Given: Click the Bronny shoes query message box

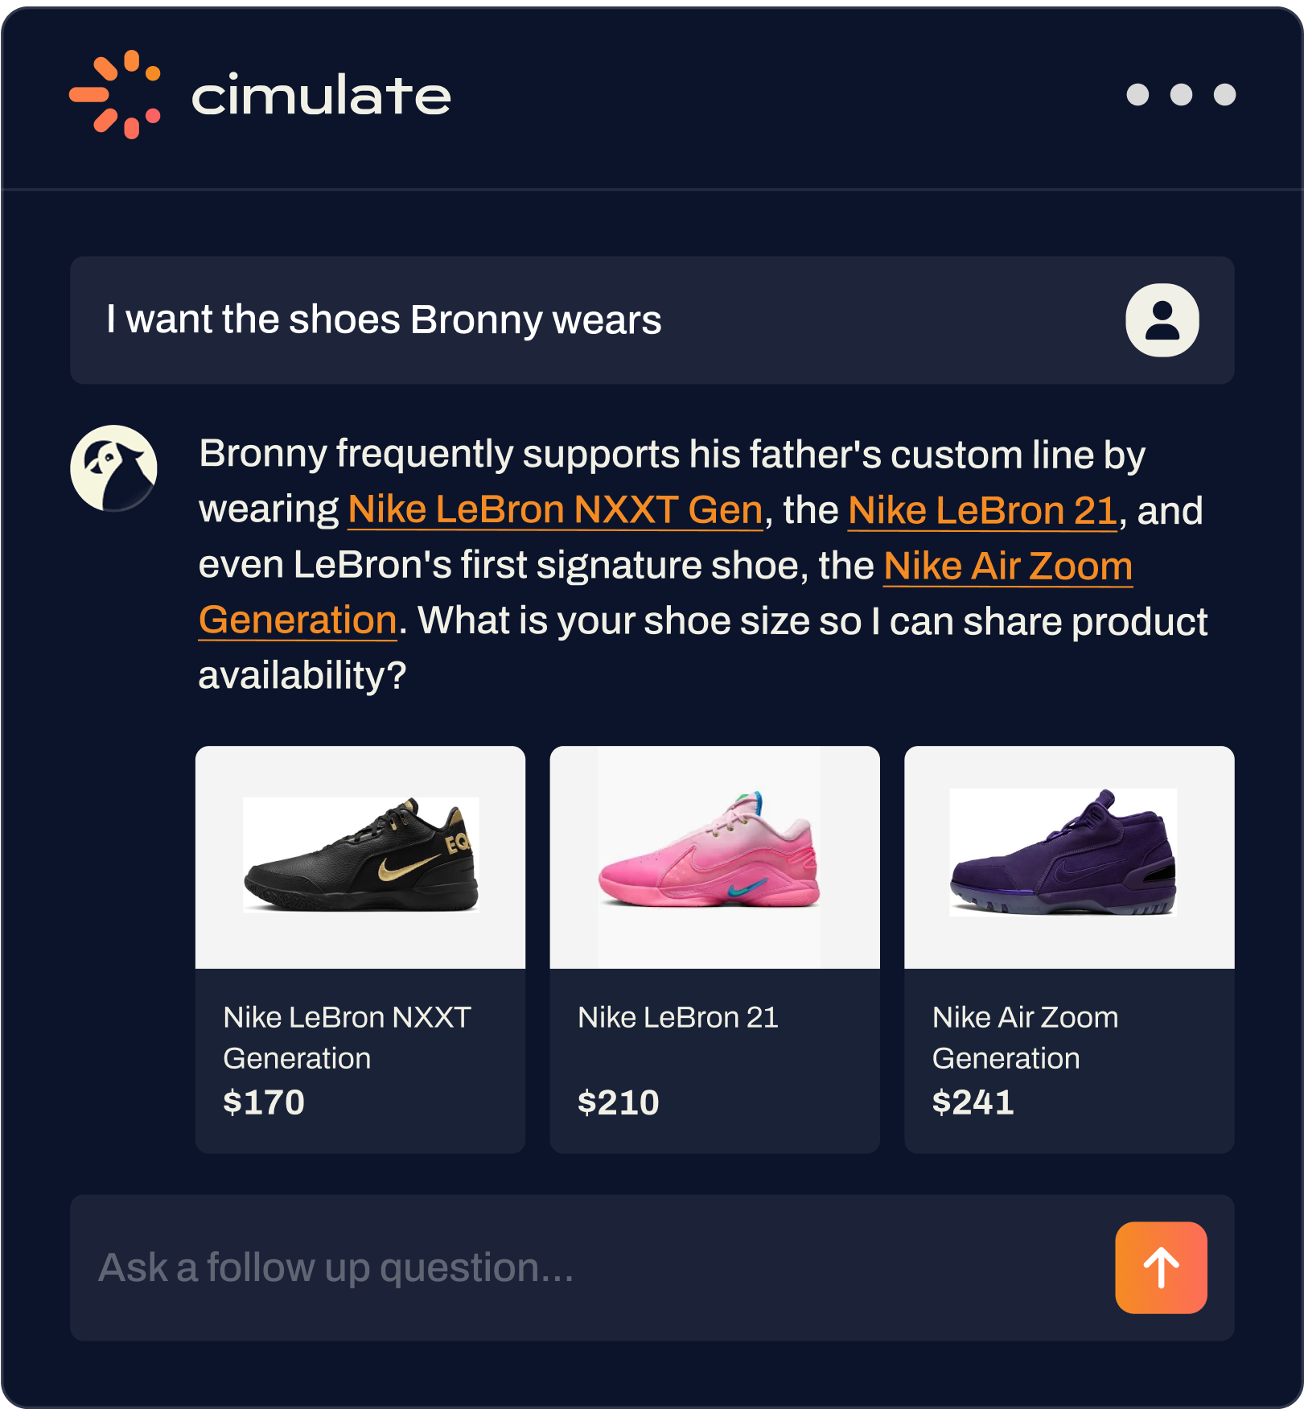Looking at the screenshot, I should coord(652,320).
